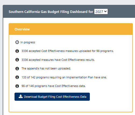Click info icon for measures uploaded for 98 programs
The image size is (135, 115).
pos(17,51)
